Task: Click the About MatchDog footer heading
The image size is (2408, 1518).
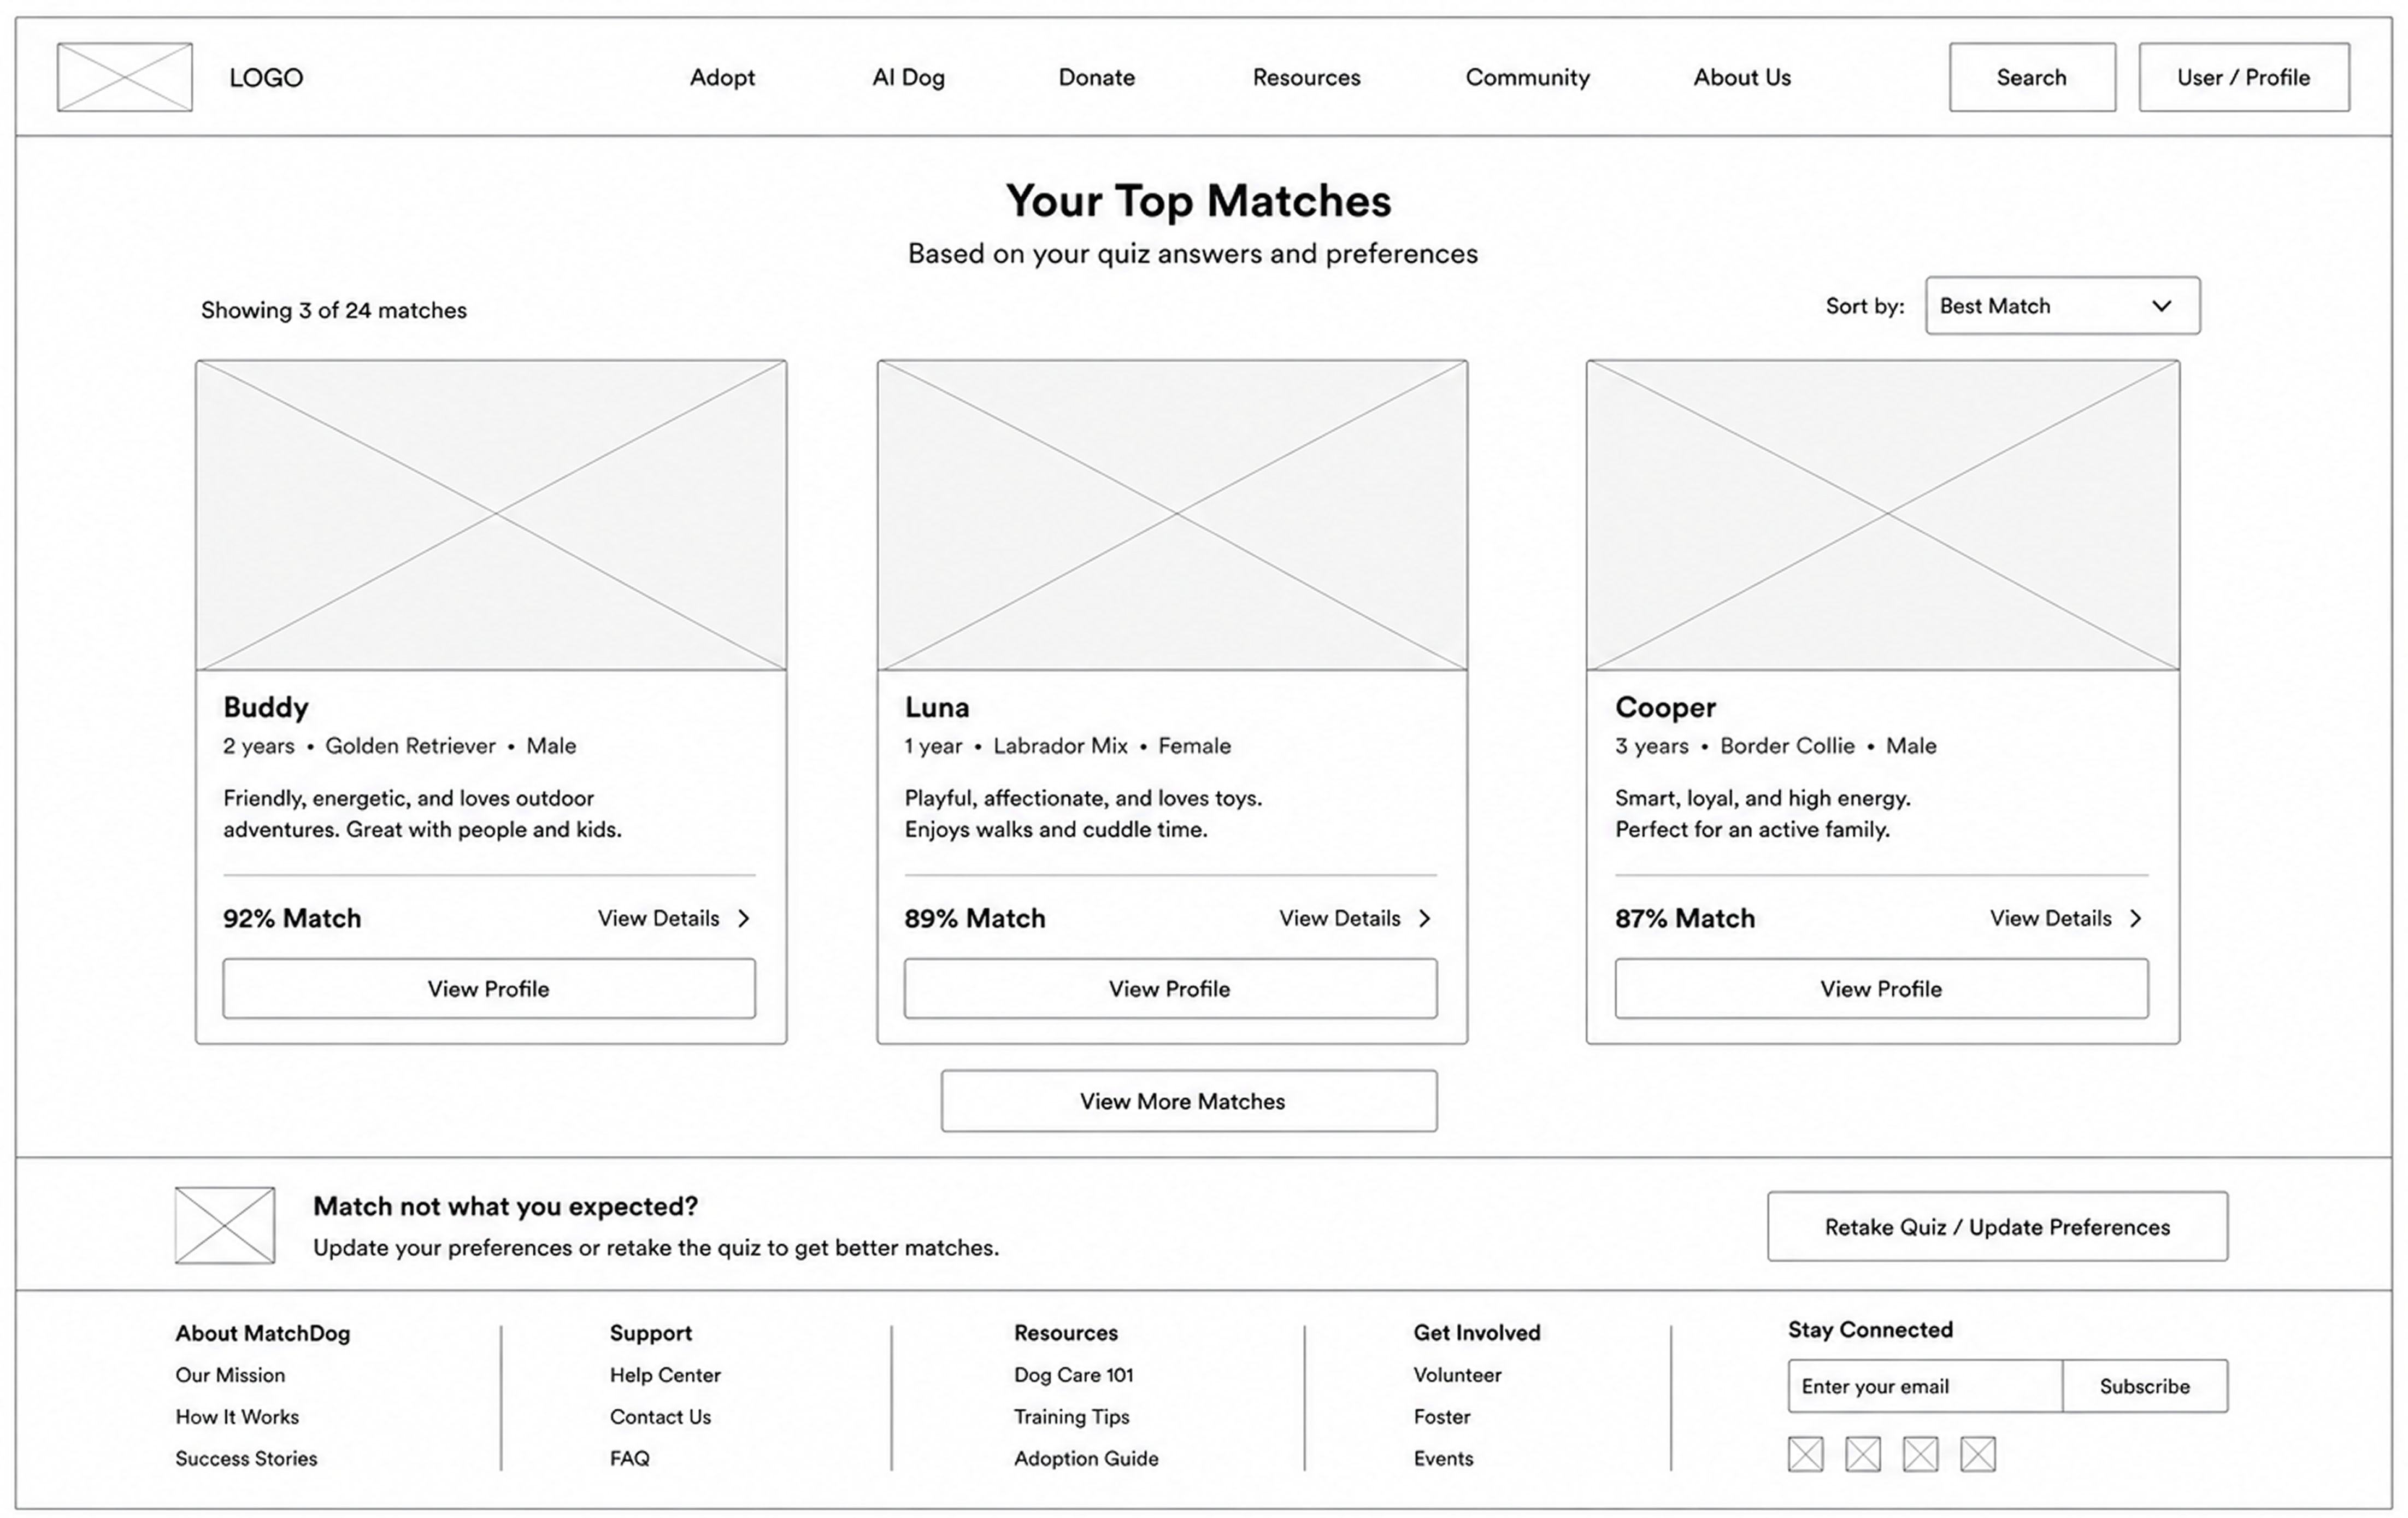Action: coord(263,1333)
